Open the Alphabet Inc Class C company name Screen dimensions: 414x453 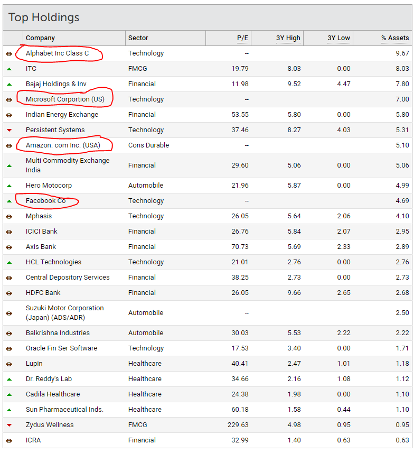click(x=57, y=53)
